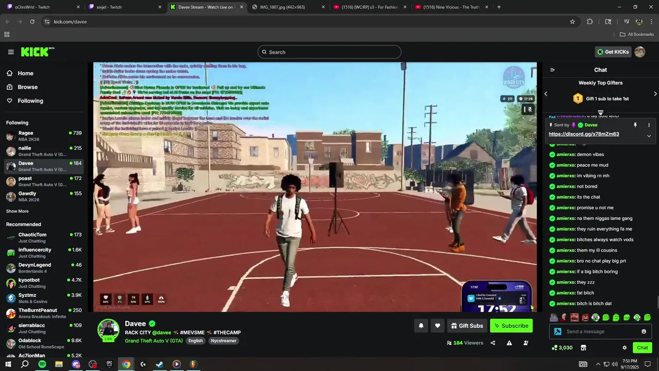Screen dimensions: 659x371
Task: Open Epic Games Launcher from taskbar
Action: coord(109,364)
